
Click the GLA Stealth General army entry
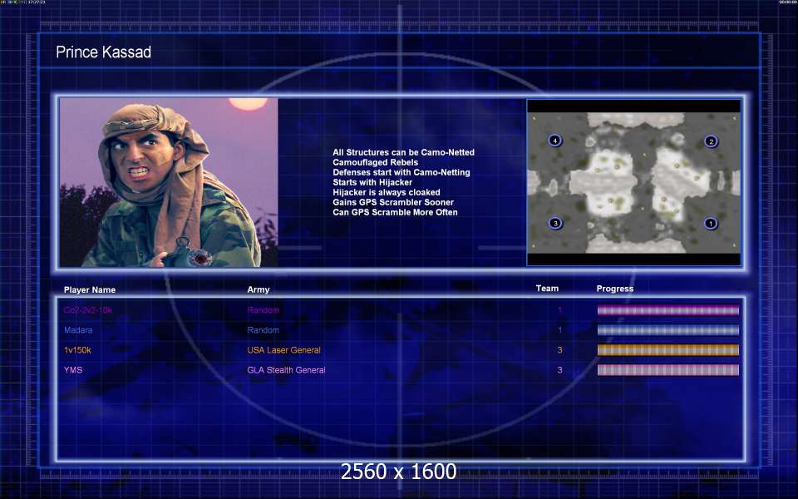tap(287, 370)
